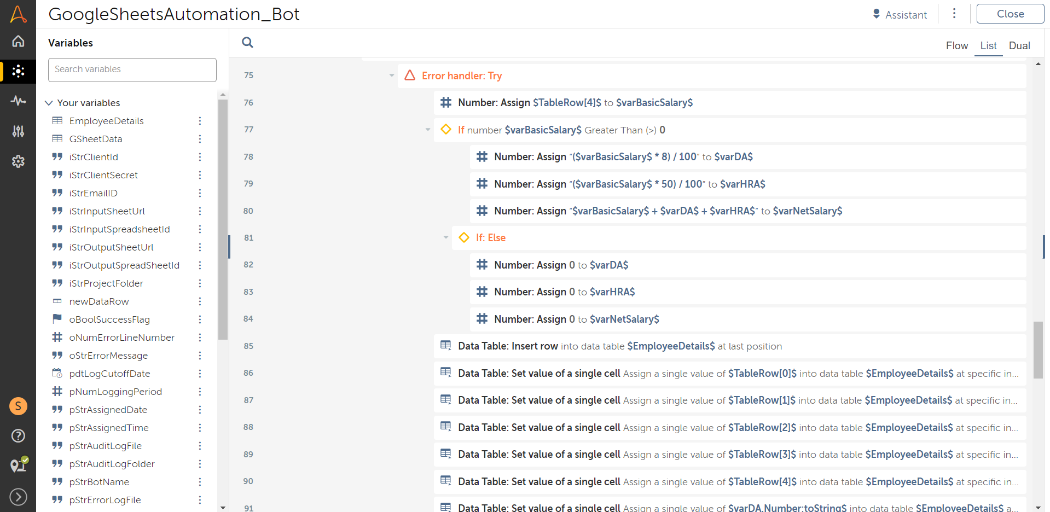Collapse the Error handler: Try block
Image resolution: width=1050 pixels, height=512 pixels.
pos(392,75)
